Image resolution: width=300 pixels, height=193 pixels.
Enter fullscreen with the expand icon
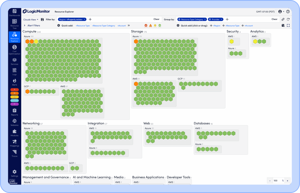point(288,25)
